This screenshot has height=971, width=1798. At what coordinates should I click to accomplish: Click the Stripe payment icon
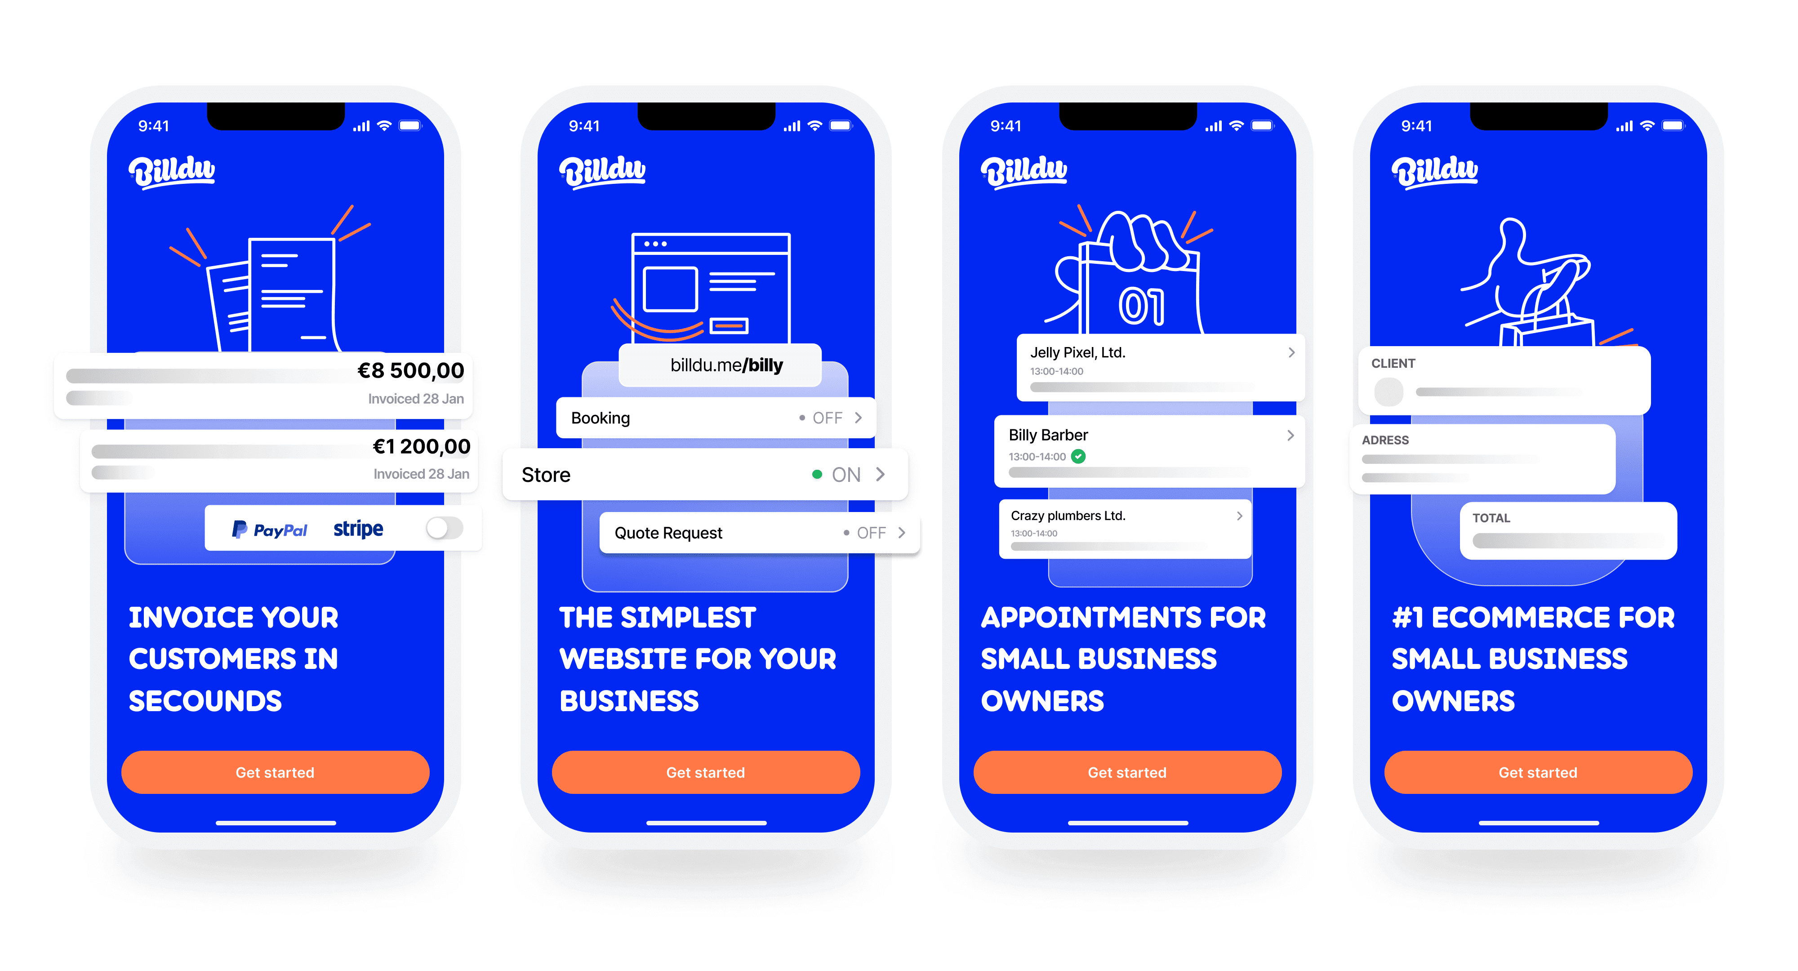[x=354, y=530]
